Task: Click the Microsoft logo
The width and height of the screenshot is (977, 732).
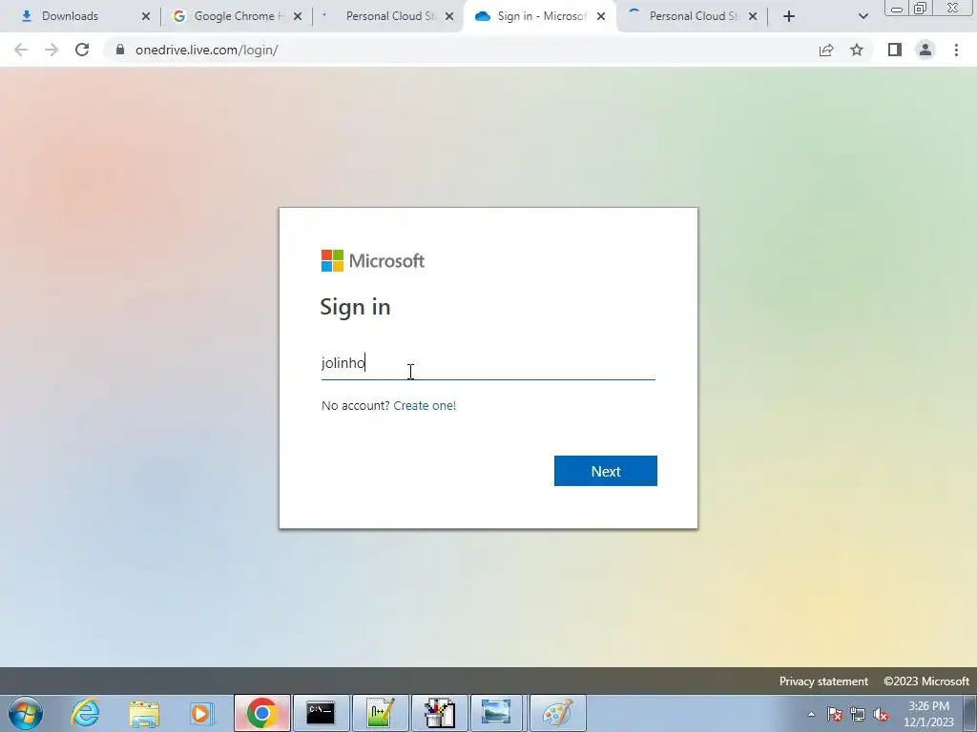Action: point(373,261)
